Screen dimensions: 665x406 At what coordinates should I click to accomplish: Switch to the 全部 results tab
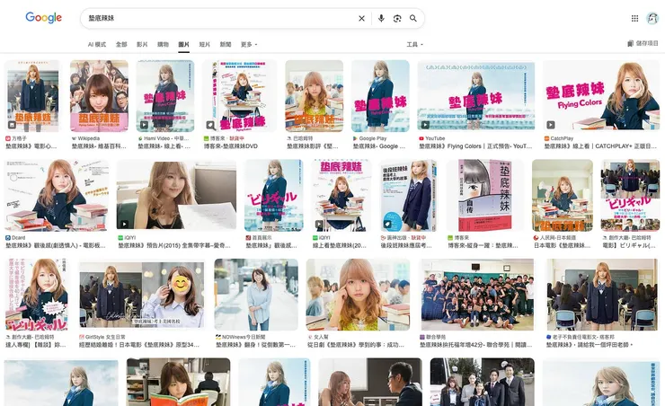click(x=121, y=44)
